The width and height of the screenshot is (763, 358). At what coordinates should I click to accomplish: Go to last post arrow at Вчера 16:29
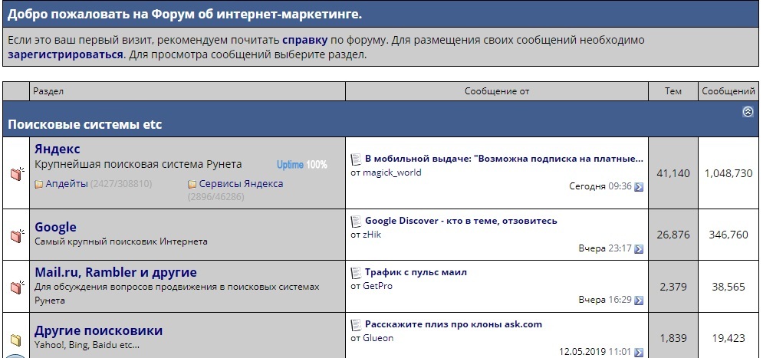coord(639,300)
